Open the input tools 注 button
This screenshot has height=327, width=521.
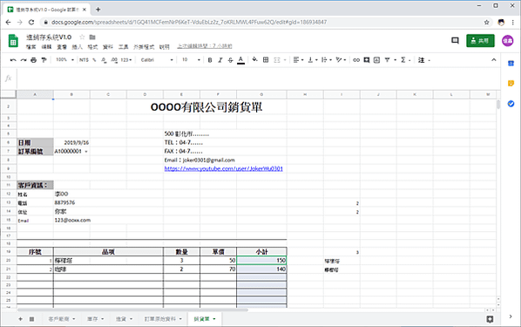[423, 60]
